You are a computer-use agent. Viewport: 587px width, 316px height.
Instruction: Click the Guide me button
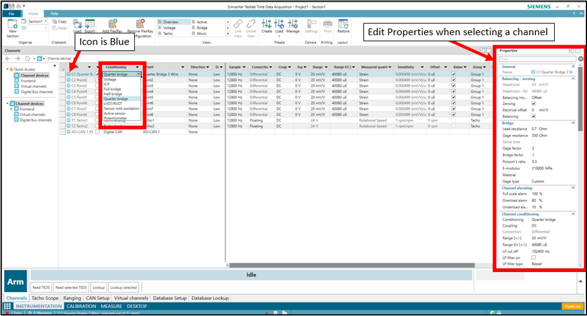tap(572, 306)
